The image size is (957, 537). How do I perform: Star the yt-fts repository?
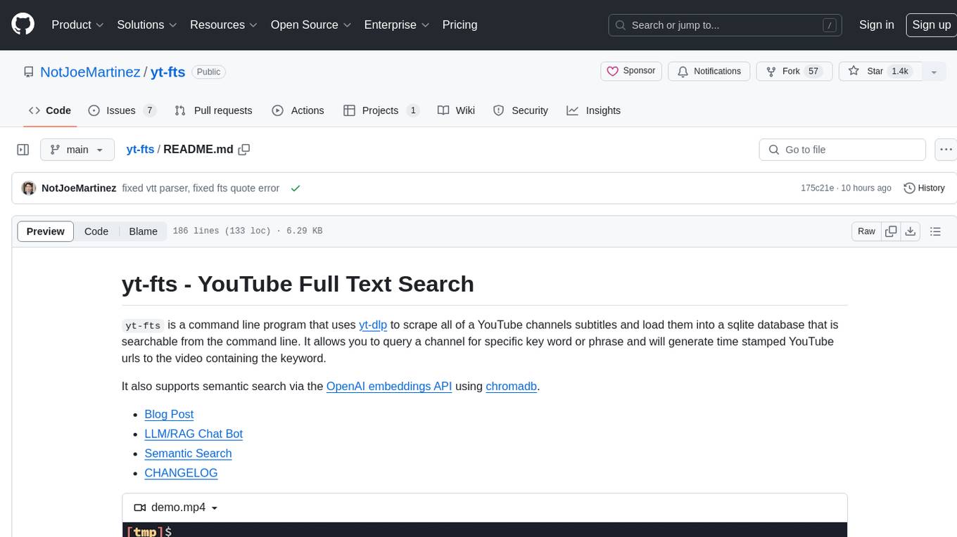(x=880, y=71)
